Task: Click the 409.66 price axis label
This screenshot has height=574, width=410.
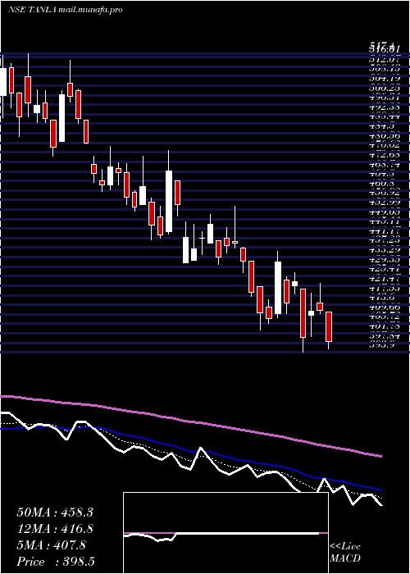Action: [x=385, y=307]
